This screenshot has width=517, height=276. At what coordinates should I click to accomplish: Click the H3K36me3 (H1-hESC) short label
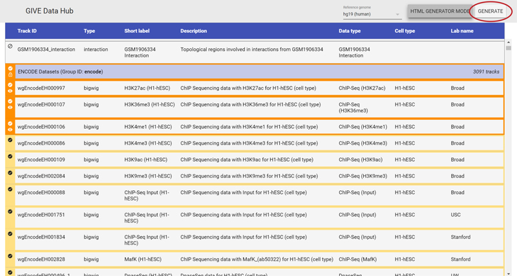149,104
